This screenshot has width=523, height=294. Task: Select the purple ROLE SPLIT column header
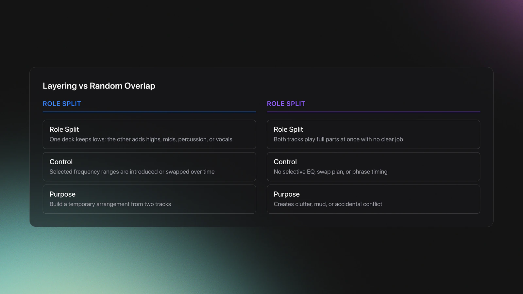click(x=286, y=104)
